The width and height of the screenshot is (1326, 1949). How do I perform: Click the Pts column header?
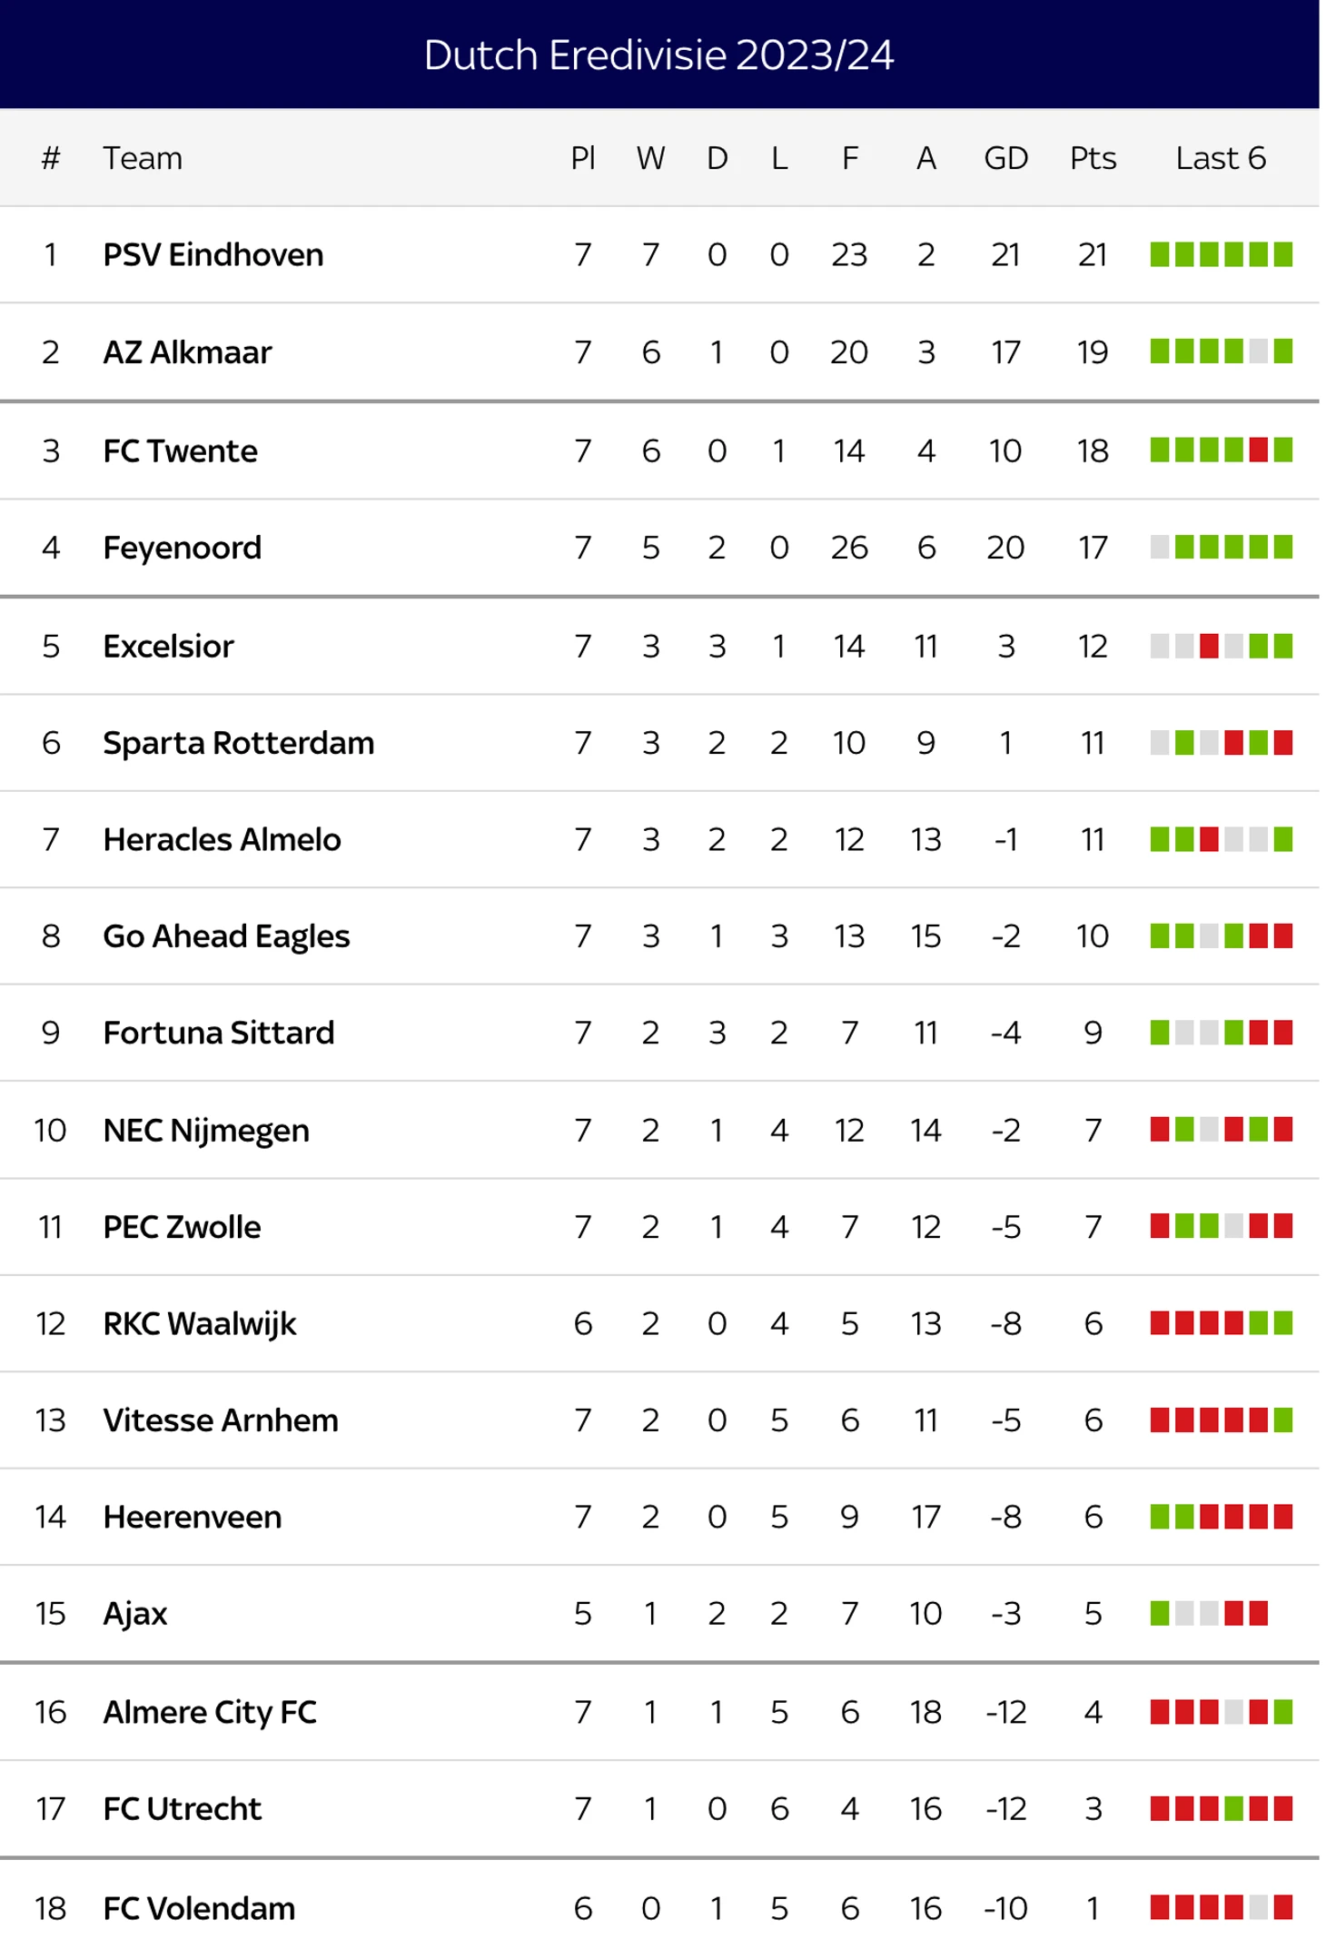pos(1093,158)
